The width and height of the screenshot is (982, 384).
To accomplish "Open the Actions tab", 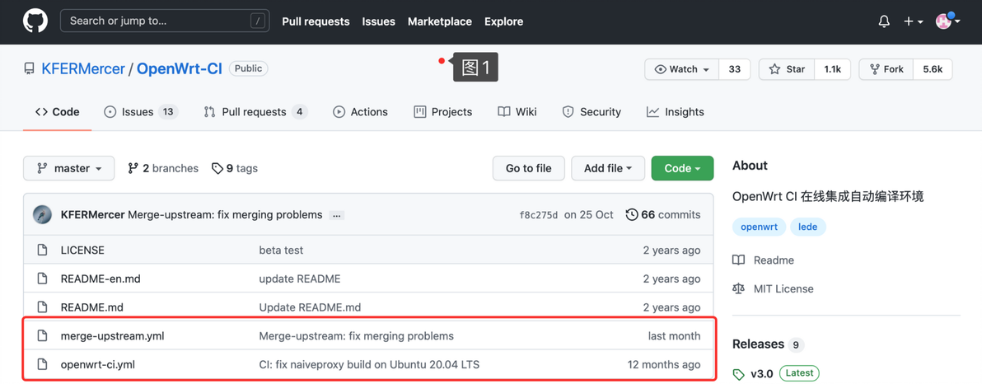I will (360, 112).
